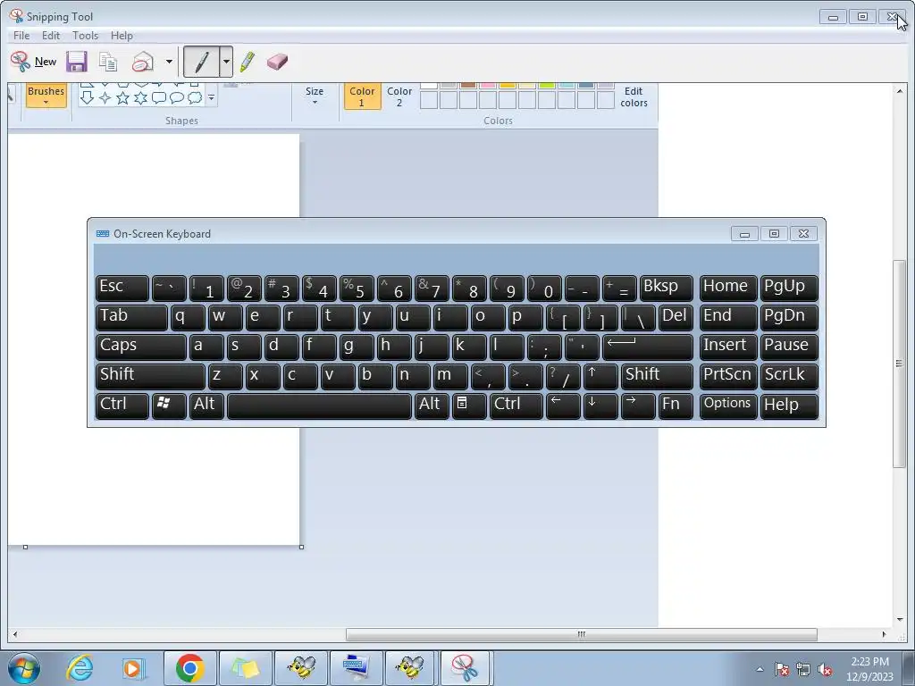Pick the oval callout shape

[x=177, y=97]
